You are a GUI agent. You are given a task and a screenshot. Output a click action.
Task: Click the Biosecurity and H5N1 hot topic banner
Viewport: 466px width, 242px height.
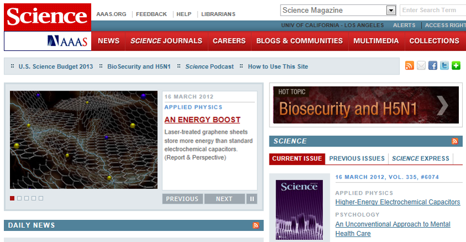coord(366,105)
